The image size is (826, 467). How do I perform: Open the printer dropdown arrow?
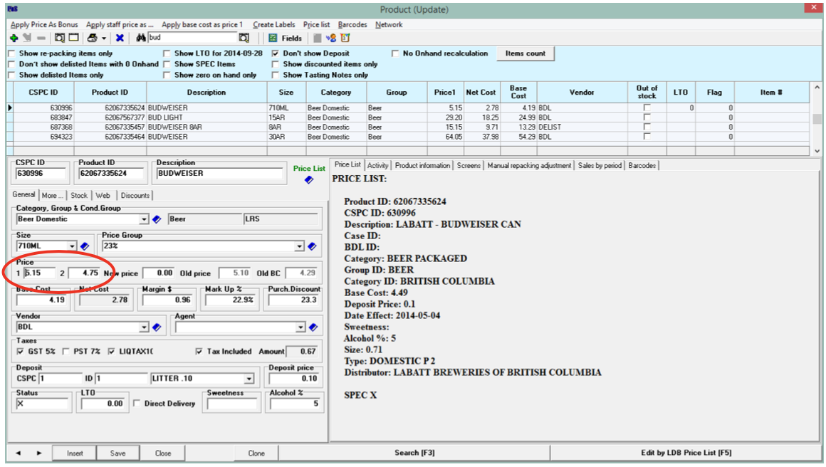coord(104,38)
